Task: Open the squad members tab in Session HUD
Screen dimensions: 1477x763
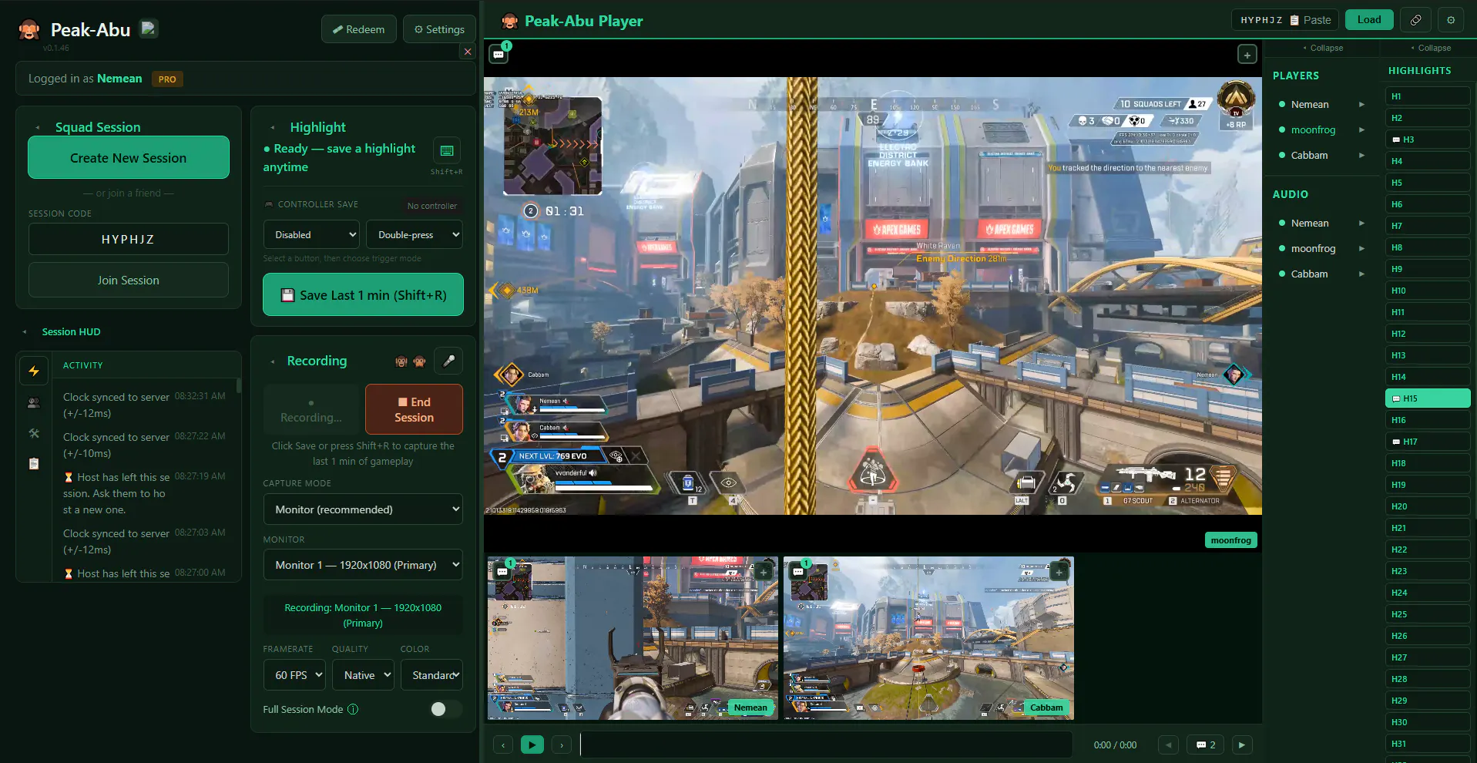Action: point(34,402)
